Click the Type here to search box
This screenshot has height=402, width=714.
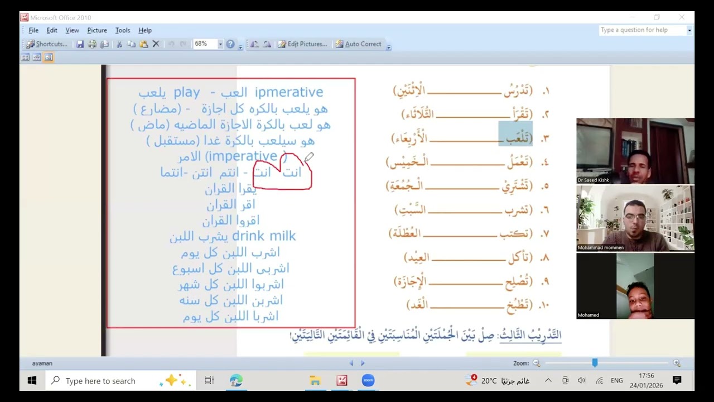(120, 381)
